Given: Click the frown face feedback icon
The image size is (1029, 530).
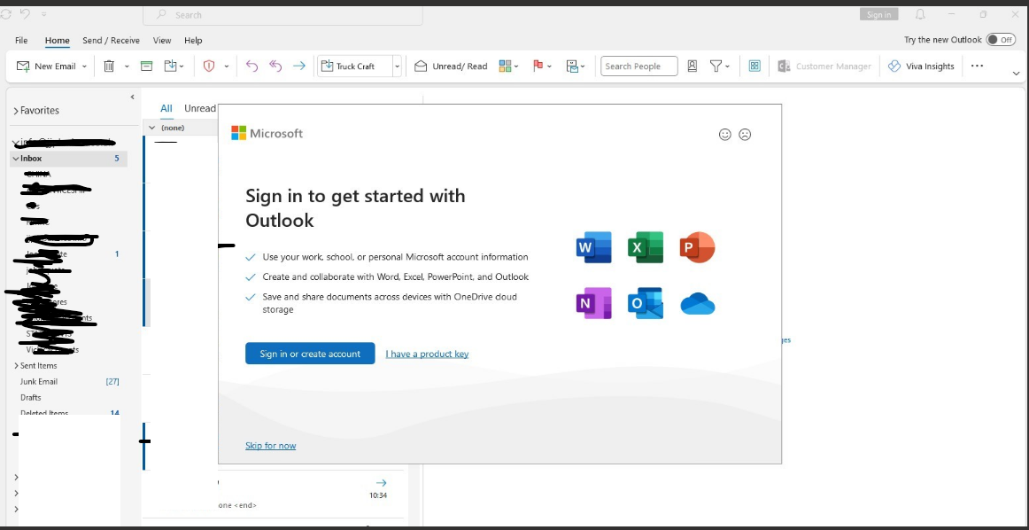Looking at the screenshot, I should (745, 134).
